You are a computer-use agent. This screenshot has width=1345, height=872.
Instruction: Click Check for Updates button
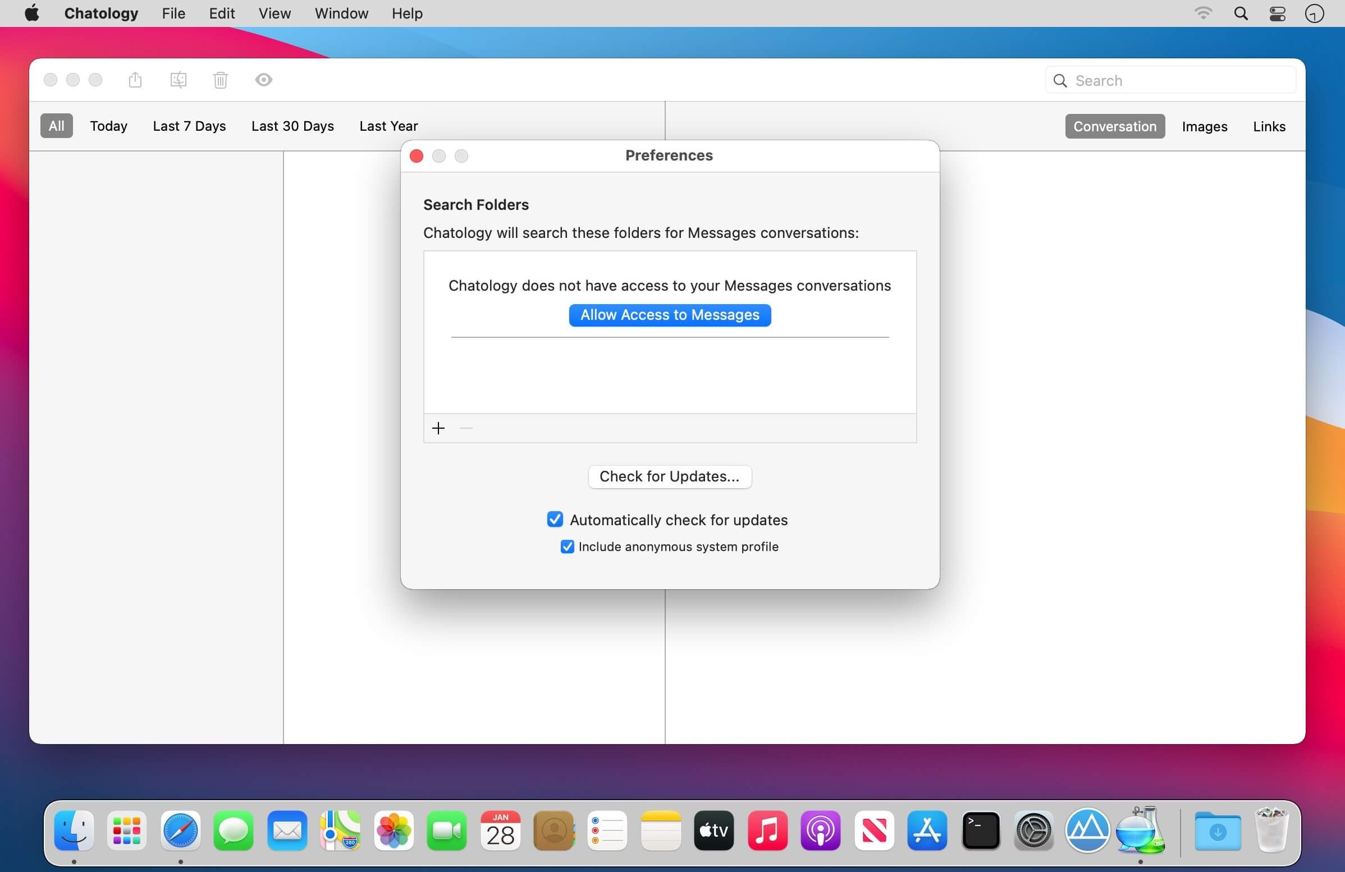point(670,476)
